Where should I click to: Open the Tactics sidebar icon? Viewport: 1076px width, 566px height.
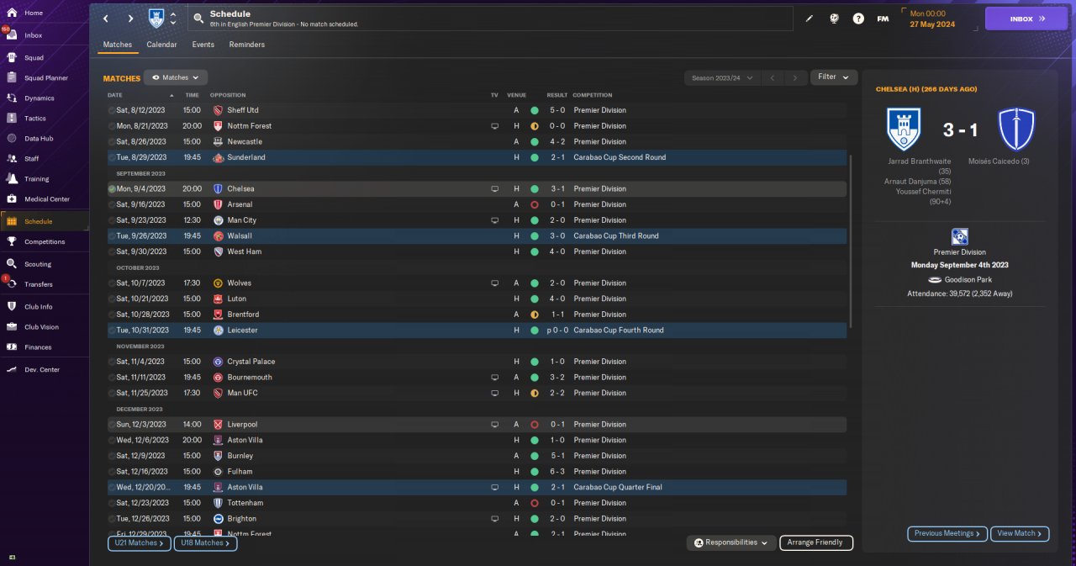pyautogui.click(x=12, y=119)
